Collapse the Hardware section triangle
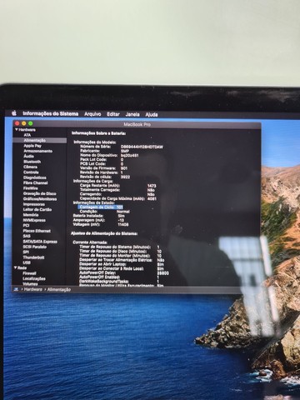This screenshot has height=400, width=300. (x=17, y=130)
